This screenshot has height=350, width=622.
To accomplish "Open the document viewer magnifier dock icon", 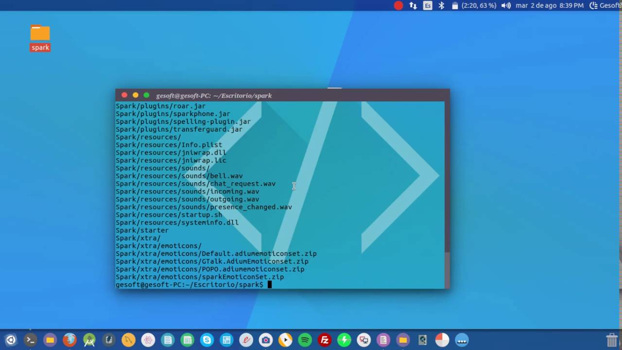I will (422, 340).
